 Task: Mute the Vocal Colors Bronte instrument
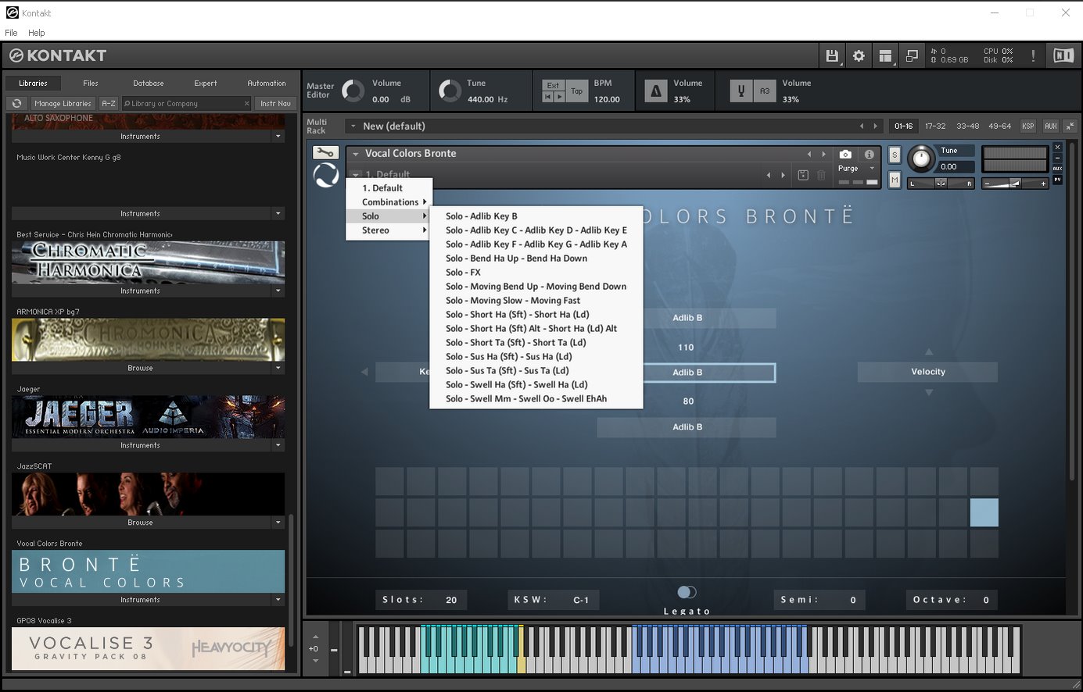click(x=895, y=180)
